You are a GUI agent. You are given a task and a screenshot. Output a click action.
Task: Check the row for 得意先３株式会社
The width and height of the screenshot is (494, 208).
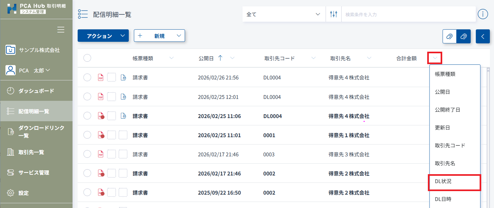tap(87, 154)
